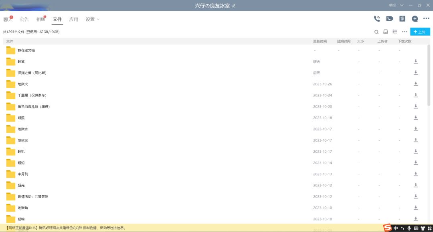Open title bar dropdown chevron menu

point(402,5)
